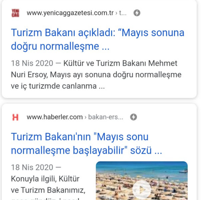Click the red H haberler.com favicon
The height and width of the screenshot is (200, 201).
pyautogui.click(x=15, y=117)
